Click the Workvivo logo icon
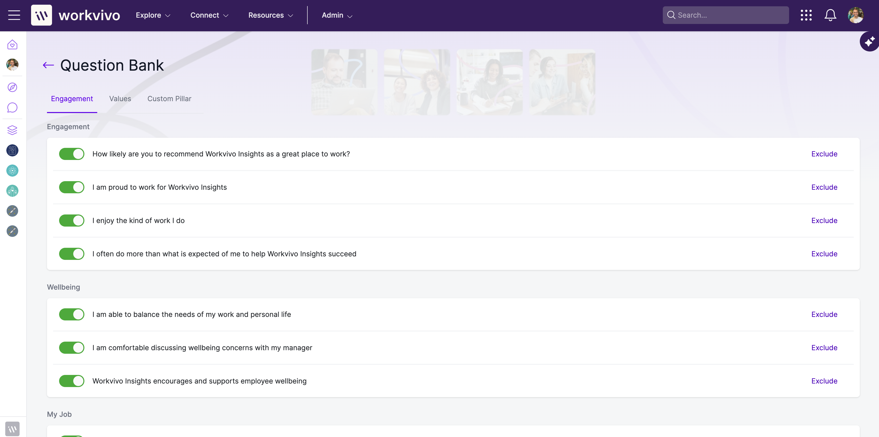879x437 pixels. point(41,15)
